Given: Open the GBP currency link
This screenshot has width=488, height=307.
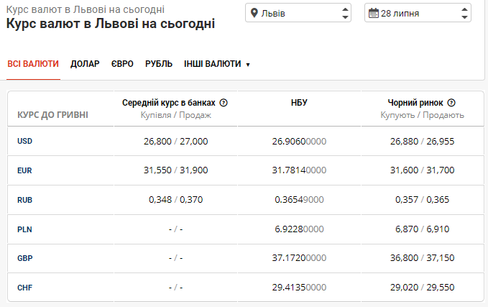Looking at the screenshot, I should 25,258.
